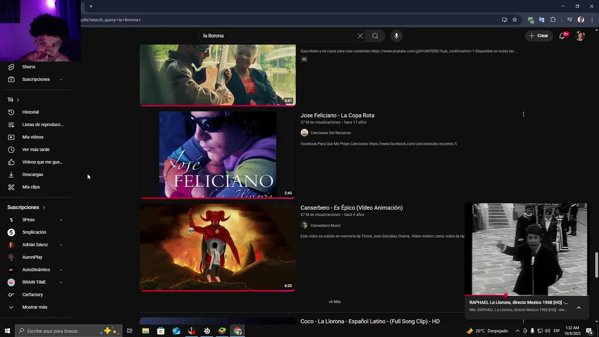The height and width of the screenshot is (337, 599).
Task: Open the AutoDinámico channel
Action: tap(36, 270)
